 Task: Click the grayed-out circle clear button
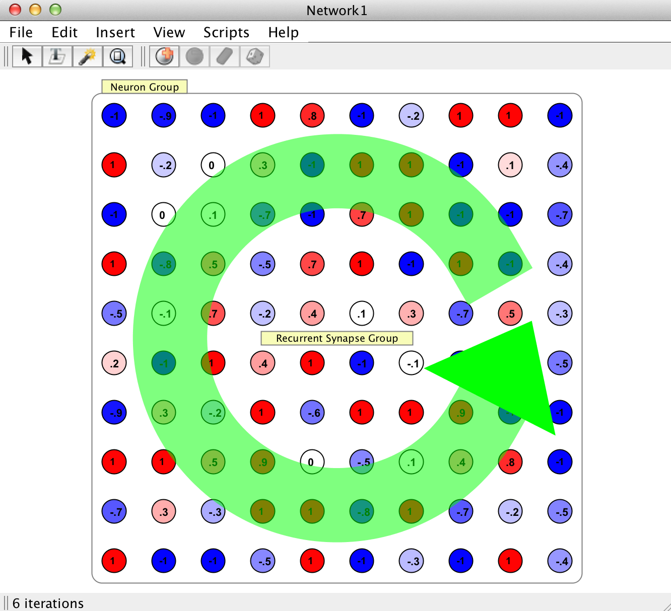pyautogui.click(x=194, y=56)
